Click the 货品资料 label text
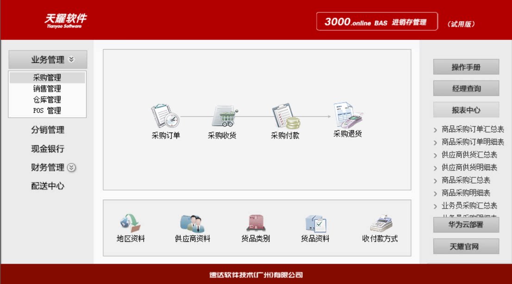 pos(315,239)
